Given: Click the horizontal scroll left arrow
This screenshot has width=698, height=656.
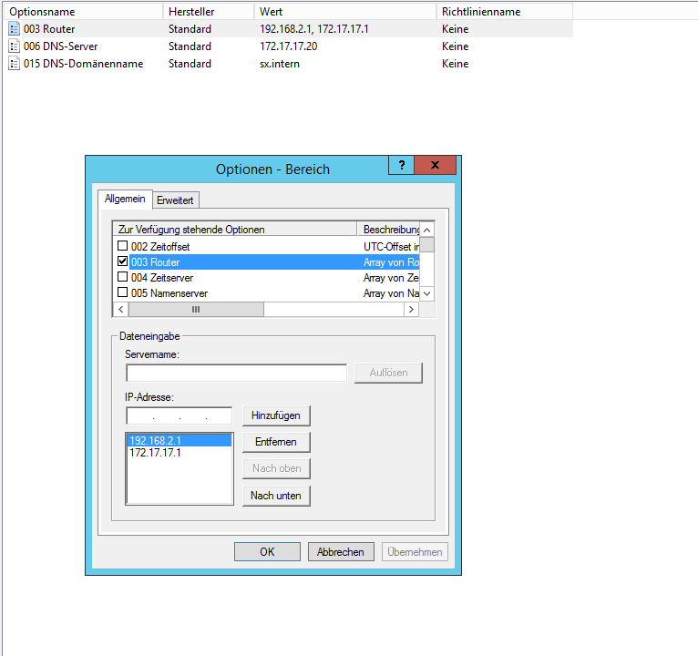Looking at the screenshot, I should click(121, 309).
